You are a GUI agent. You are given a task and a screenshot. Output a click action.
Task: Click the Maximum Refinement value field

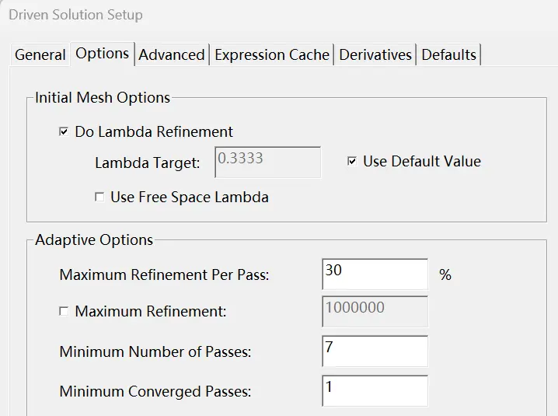375,311
